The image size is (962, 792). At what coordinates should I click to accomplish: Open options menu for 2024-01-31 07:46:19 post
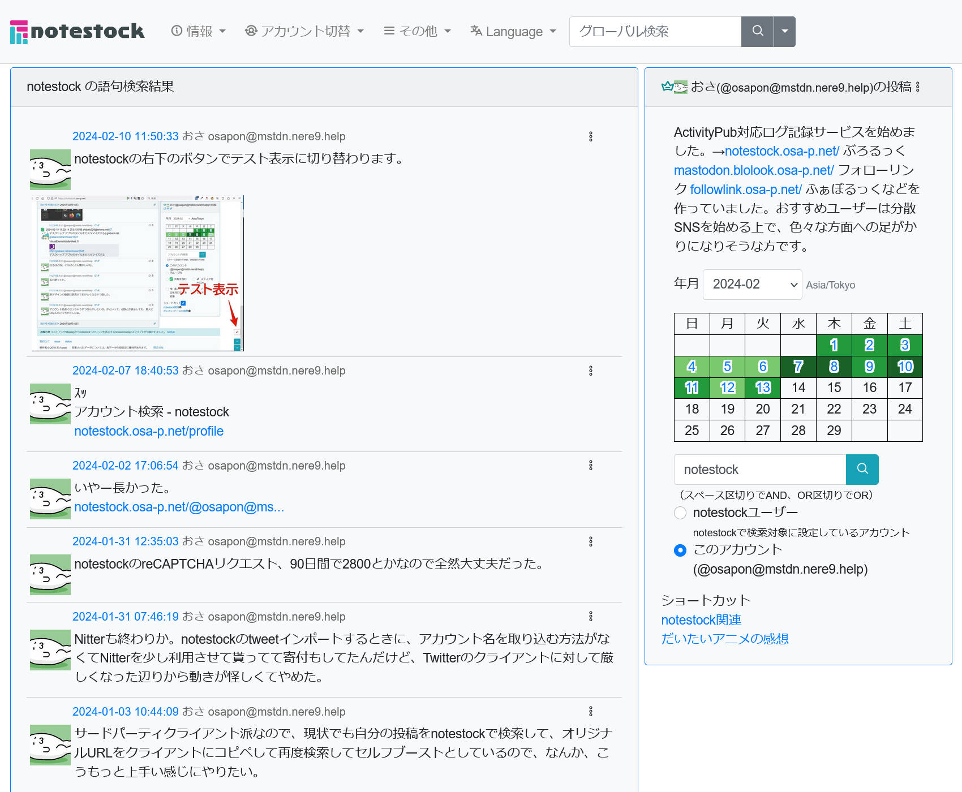(x=591, y=616)
